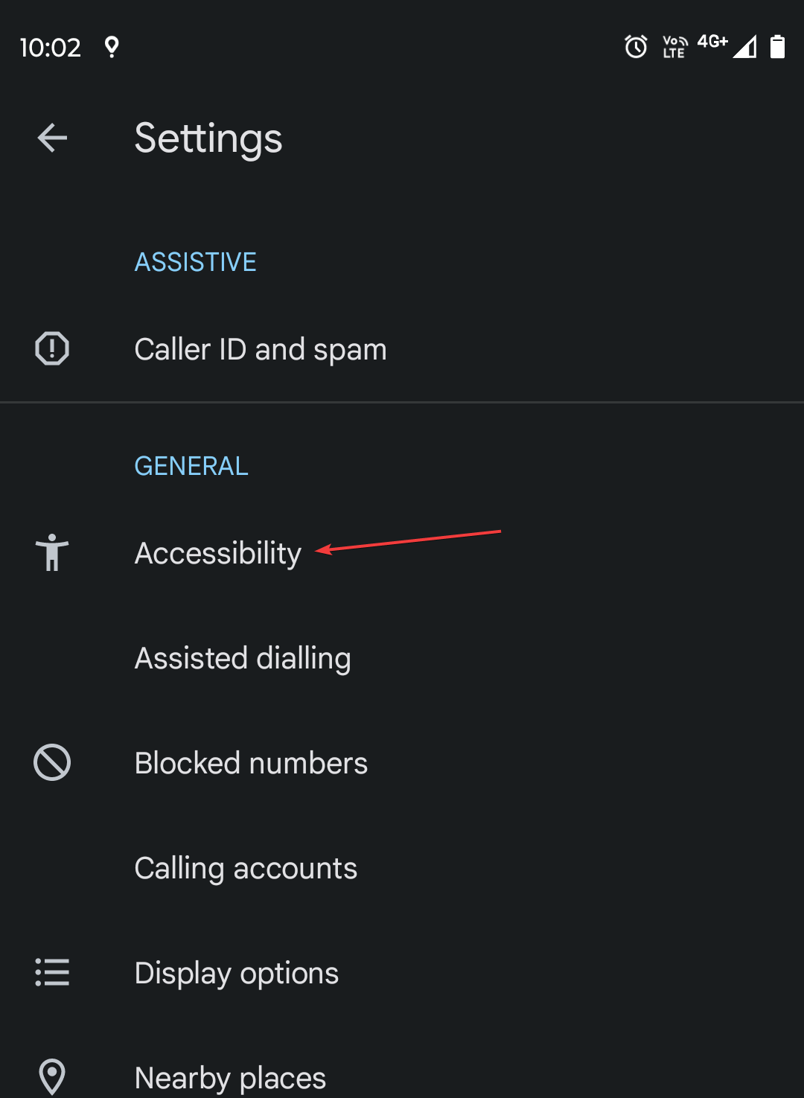This screenshot has width=804, height=1098.
Task: Tap the ASSISTIVE section header
Action: (x=195, y=262)
